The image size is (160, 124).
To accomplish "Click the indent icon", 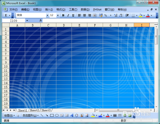I will pos(127,15).
